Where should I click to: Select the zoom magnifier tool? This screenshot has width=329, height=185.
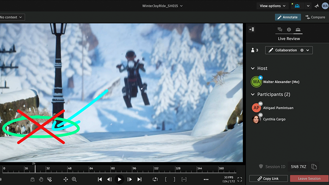point(74,179)
